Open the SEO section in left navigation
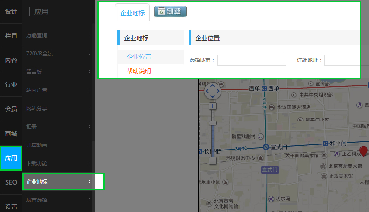 click(11, 182)
